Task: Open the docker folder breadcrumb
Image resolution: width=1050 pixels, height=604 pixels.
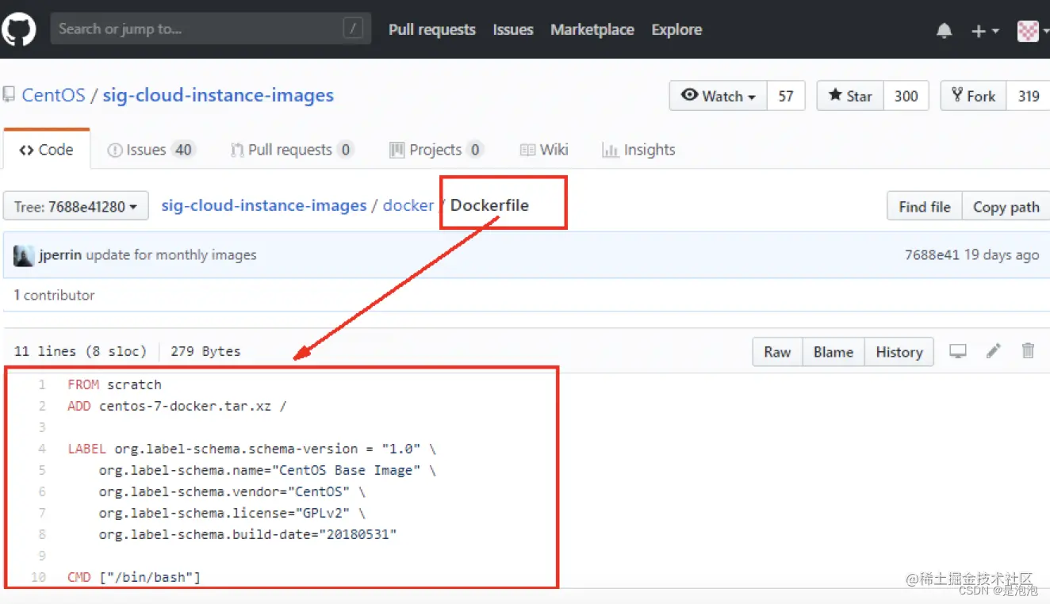Action: click(408, 205)
